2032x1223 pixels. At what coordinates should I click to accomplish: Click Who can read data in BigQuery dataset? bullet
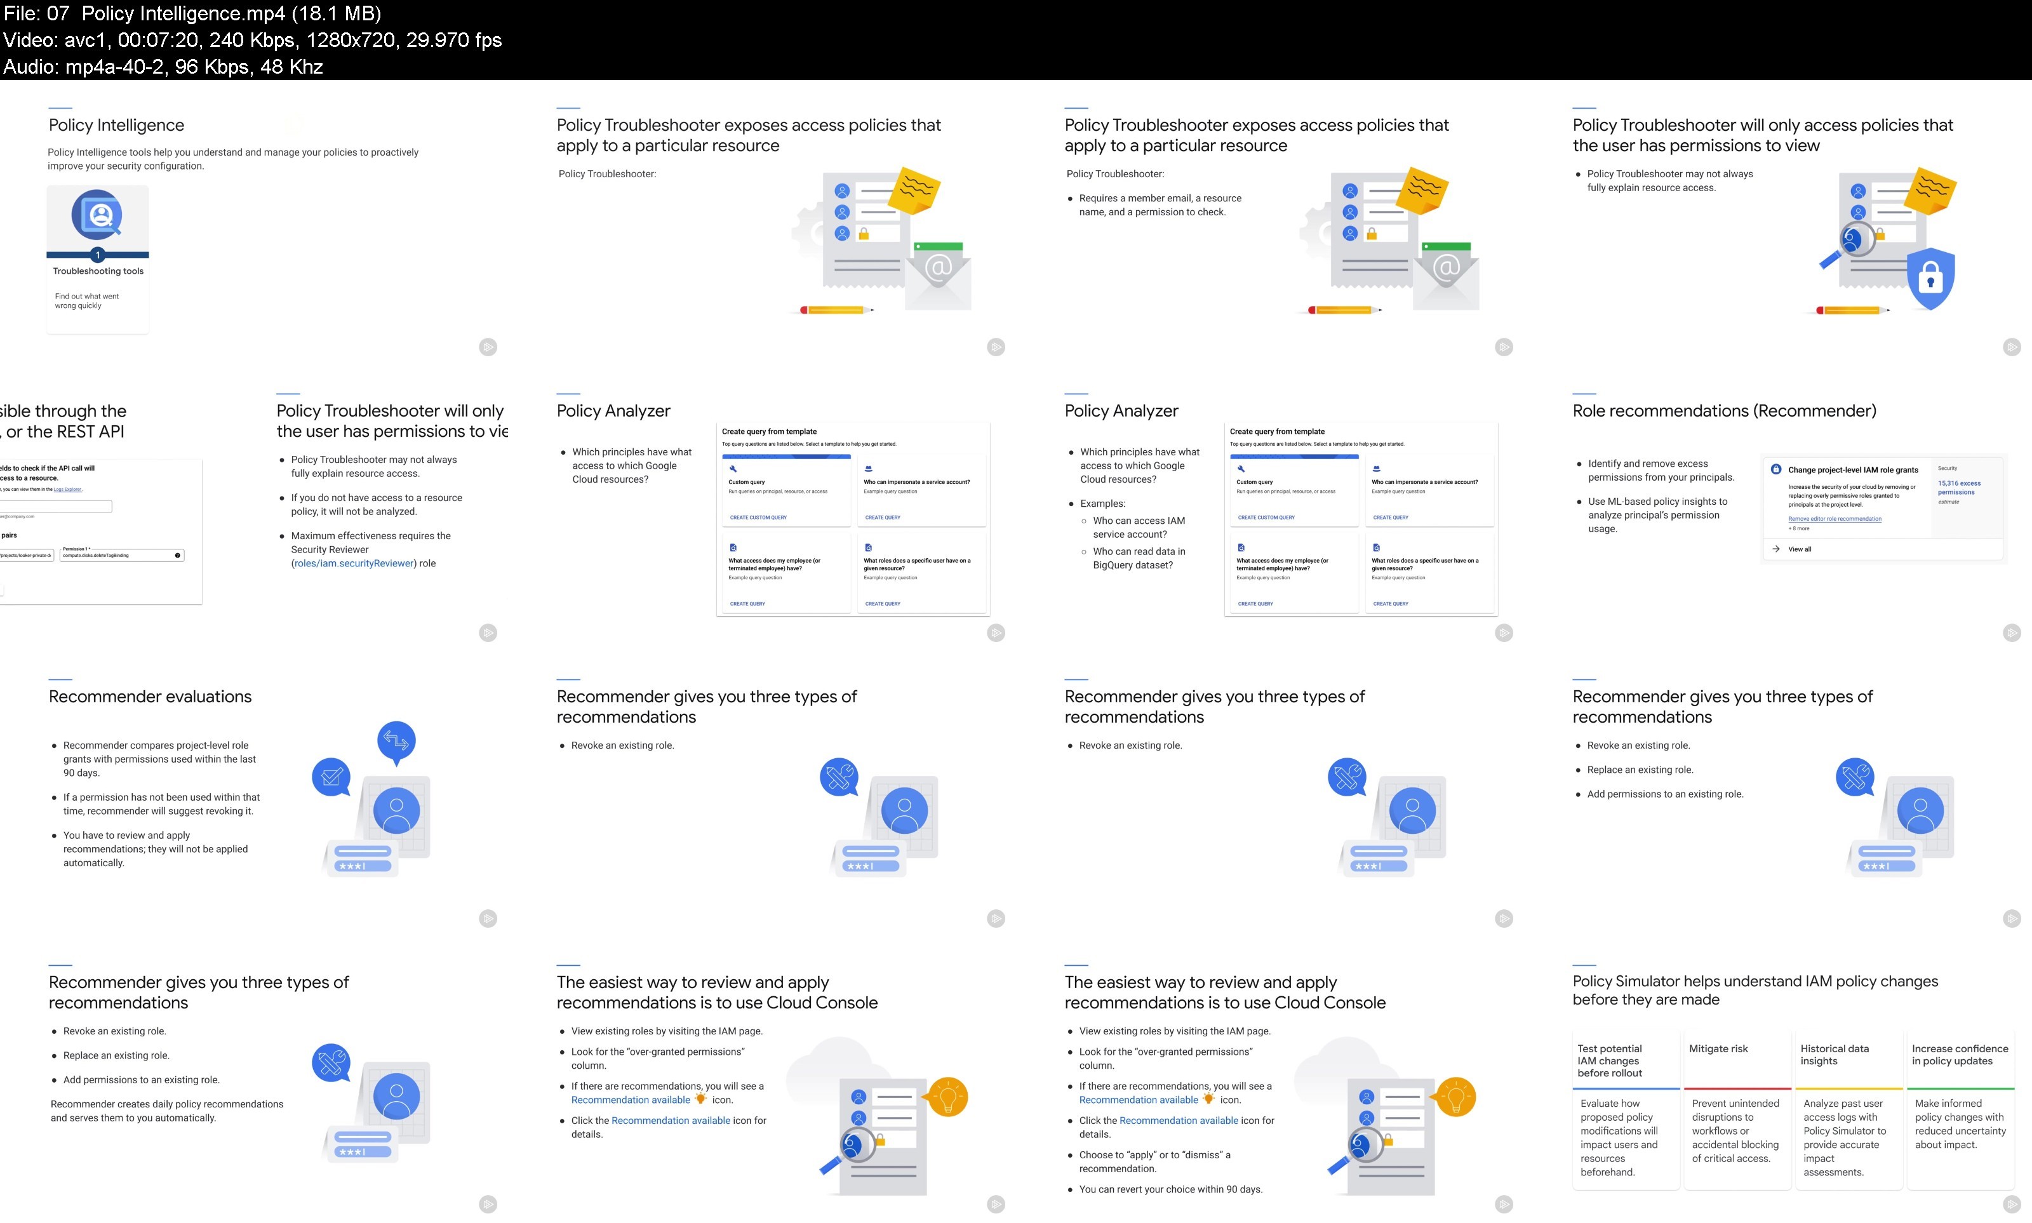coord(1139,559)
